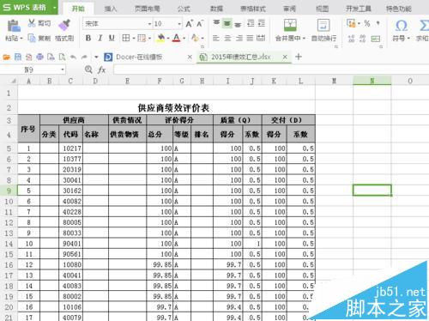Image resolution: width=429 pixels, height=321 pixels.
Task: Click the magnifier icon beside fx
Action: click(88, 70)
